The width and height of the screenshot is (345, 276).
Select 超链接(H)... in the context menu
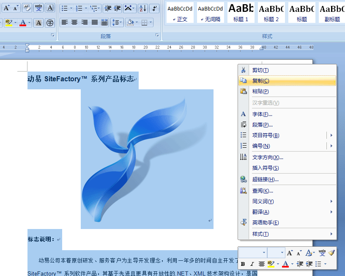tap(265, 179)
